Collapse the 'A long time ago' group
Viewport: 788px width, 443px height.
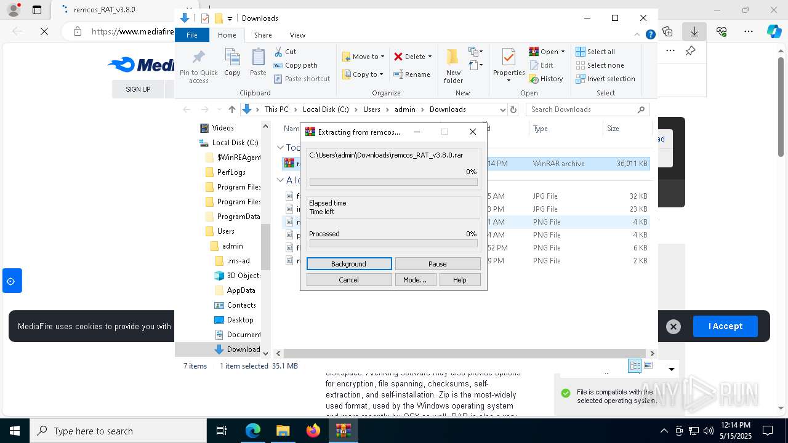pos(280,180)
